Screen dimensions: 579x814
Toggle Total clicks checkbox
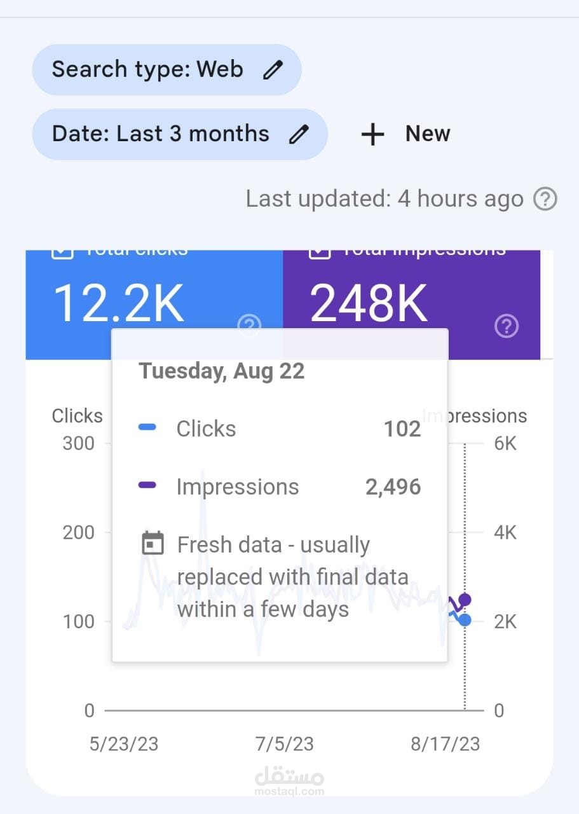(62, 252)
